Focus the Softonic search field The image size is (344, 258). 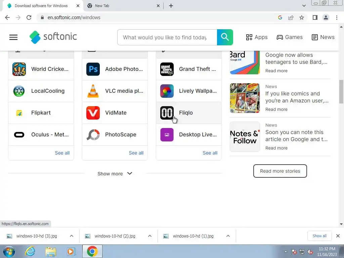[167, 37]
